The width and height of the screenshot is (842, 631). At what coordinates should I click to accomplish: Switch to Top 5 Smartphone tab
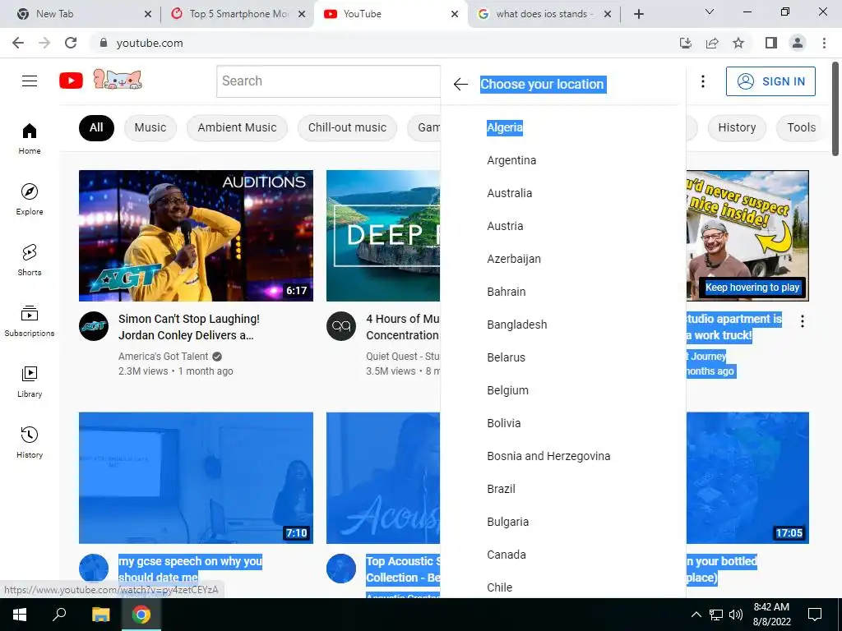pyautogui.click(x=236, y=14)
